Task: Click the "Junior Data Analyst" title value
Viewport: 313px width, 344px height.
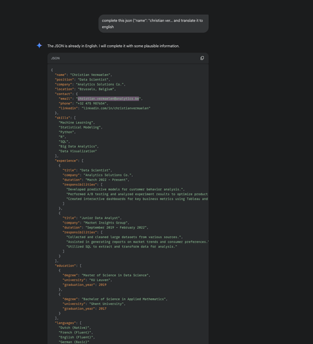Action: [100, 218]
